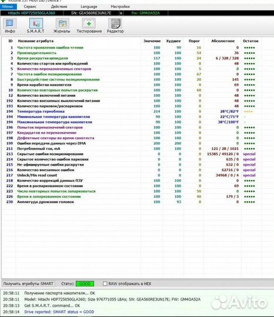Image resolution: width=274 pixels, height=317 pixels.
Task: Open the Тестирование testing icon
Action: (89, 26)
